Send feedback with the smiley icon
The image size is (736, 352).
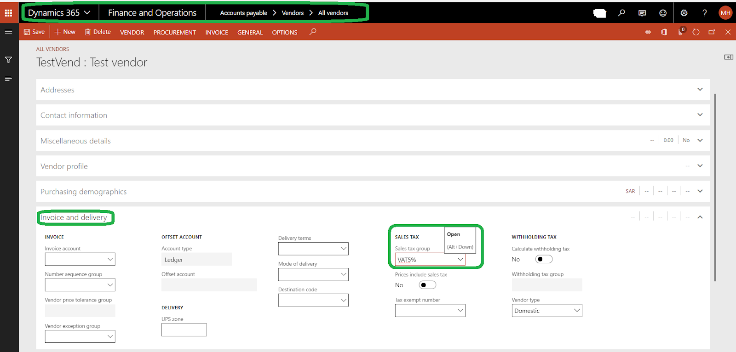(x=663, y=13)
